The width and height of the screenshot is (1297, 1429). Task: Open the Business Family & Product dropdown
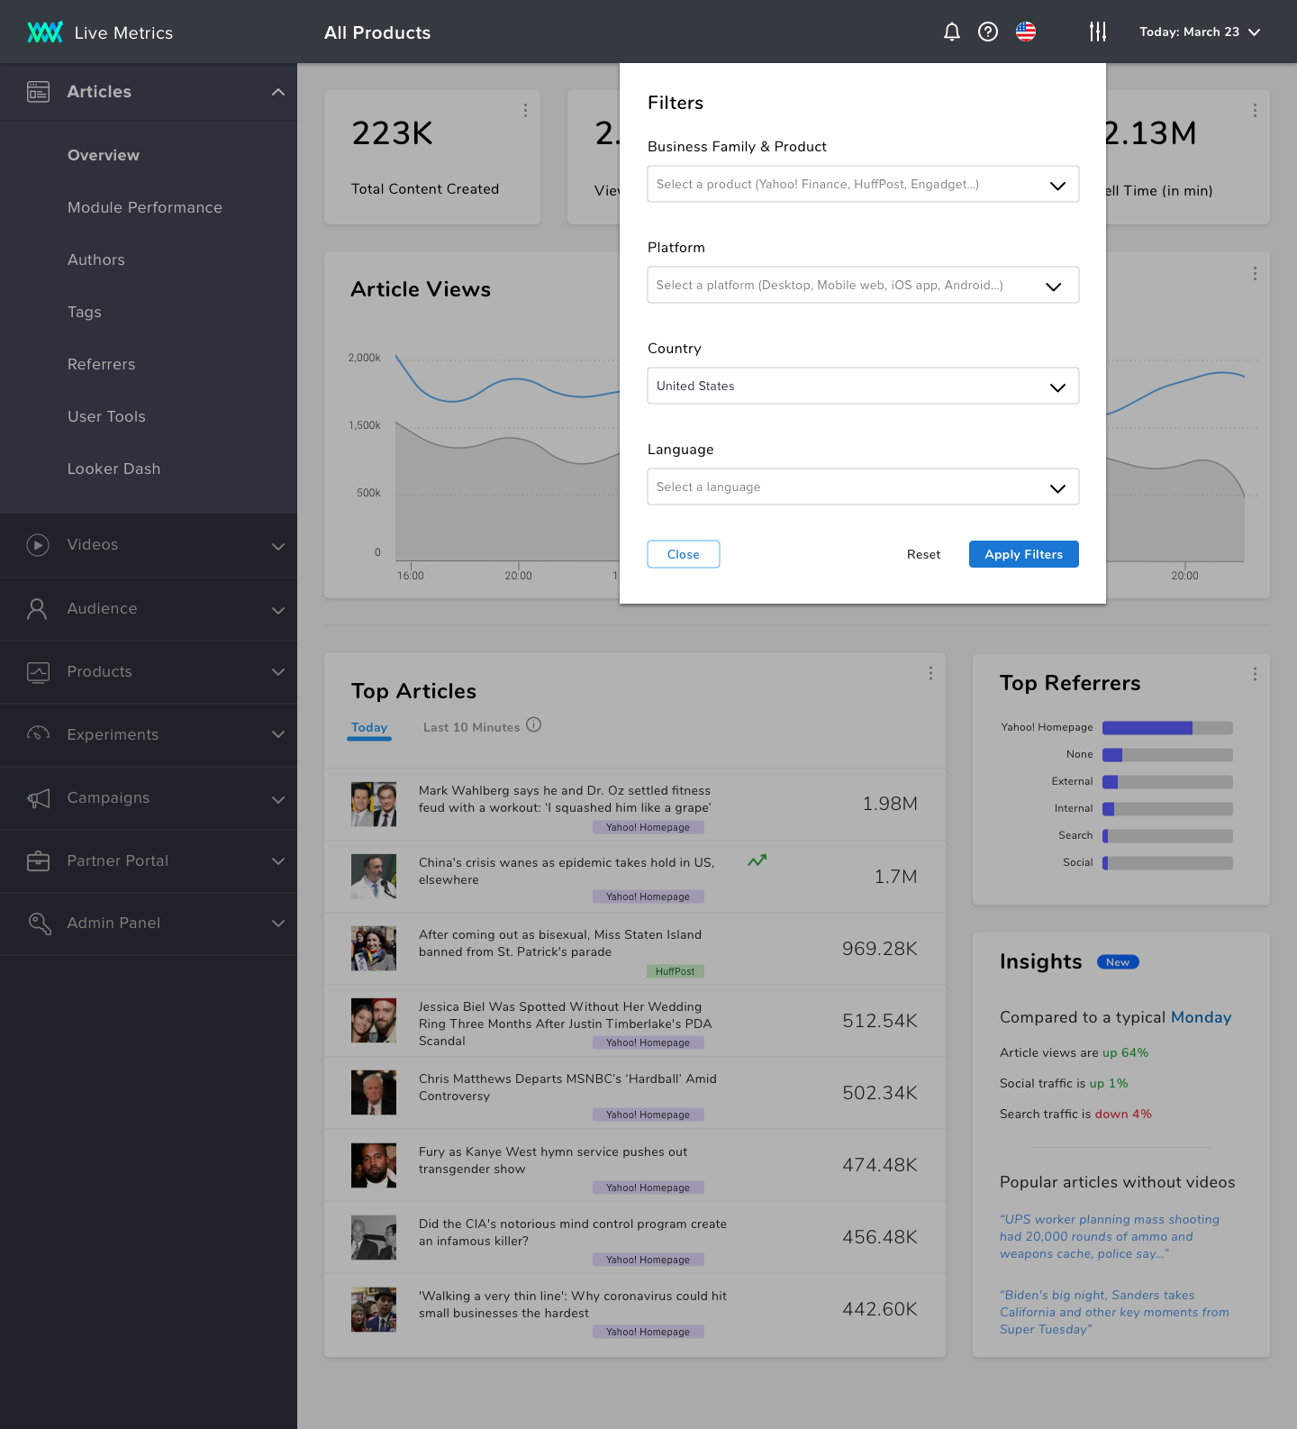tap(863, 184)
